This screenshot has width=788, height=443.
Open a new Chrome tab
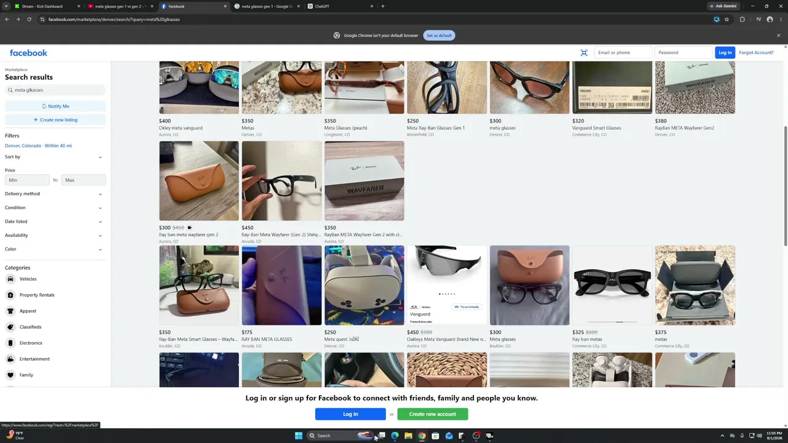[382, 6]
